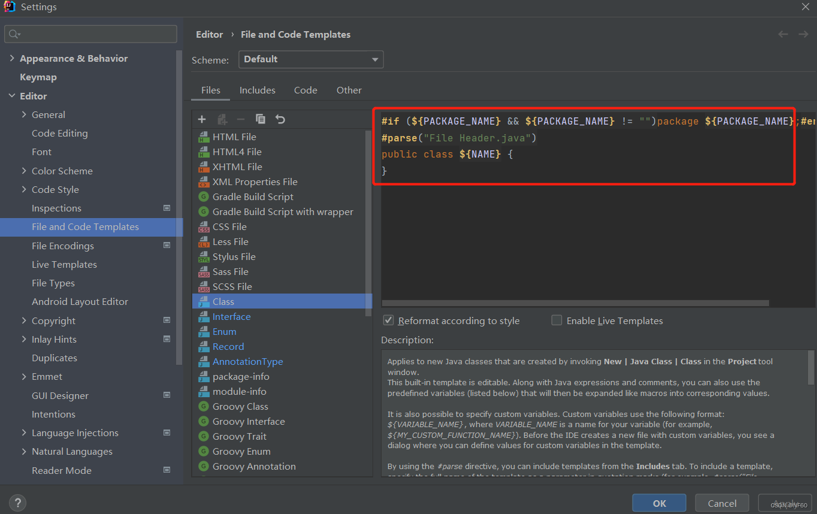This screenshot has width=817, height=514.
Task: Uncheck Reformat according to style
Action: [389, 321]
